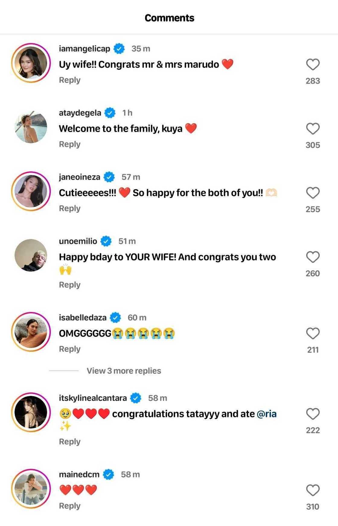Like isabelledaza's OMGGGGGG comment
This screenshot has width=338, height=526.
pyautogui.click(x=313, y=333)
